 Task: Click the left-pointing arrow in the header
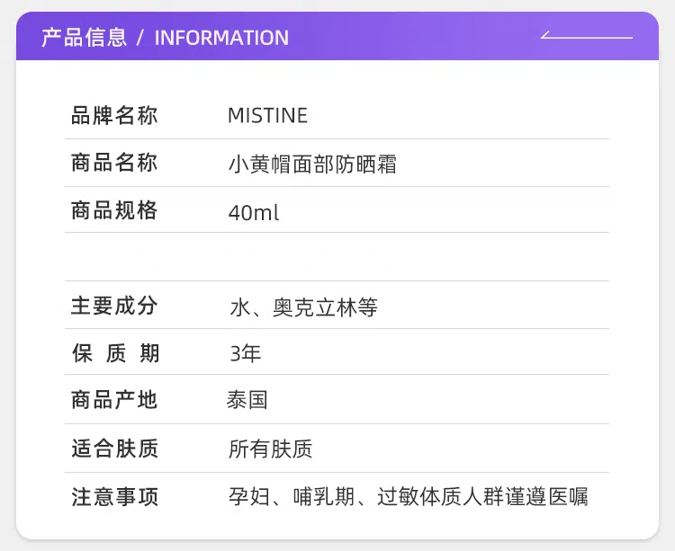point(585,37)
